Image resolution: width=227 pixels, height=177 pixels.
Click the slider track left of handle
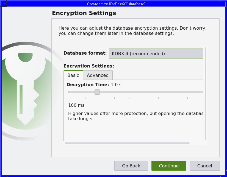tap(81, 92)
